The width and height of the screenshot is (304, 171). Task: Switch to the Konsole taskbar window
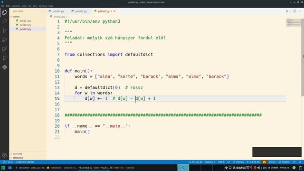pos(122,168)
